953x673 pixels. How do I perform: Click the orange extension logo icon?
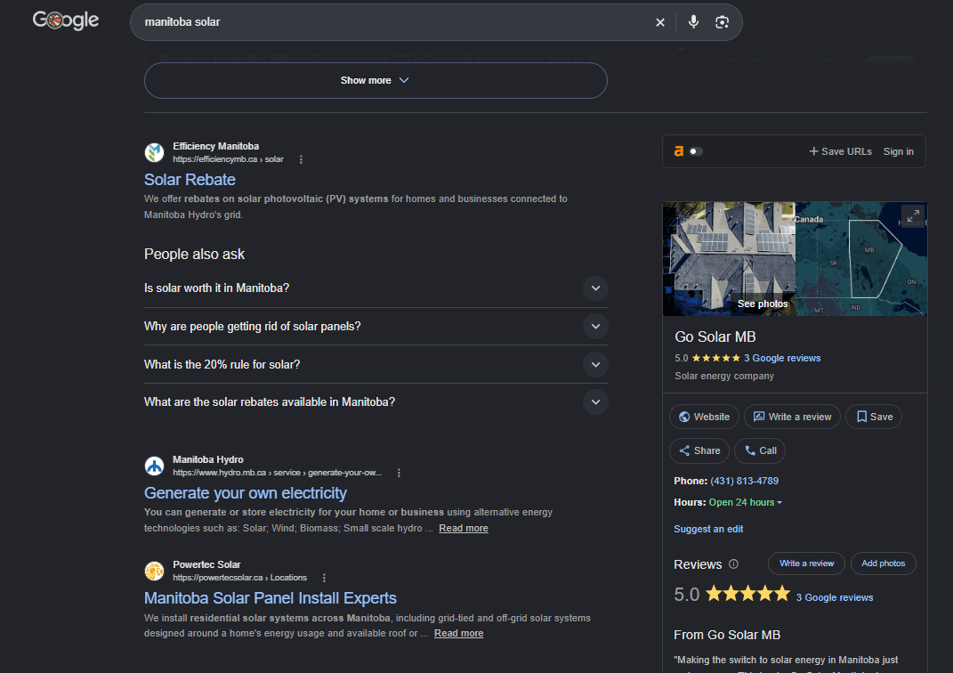pos(679,151)
